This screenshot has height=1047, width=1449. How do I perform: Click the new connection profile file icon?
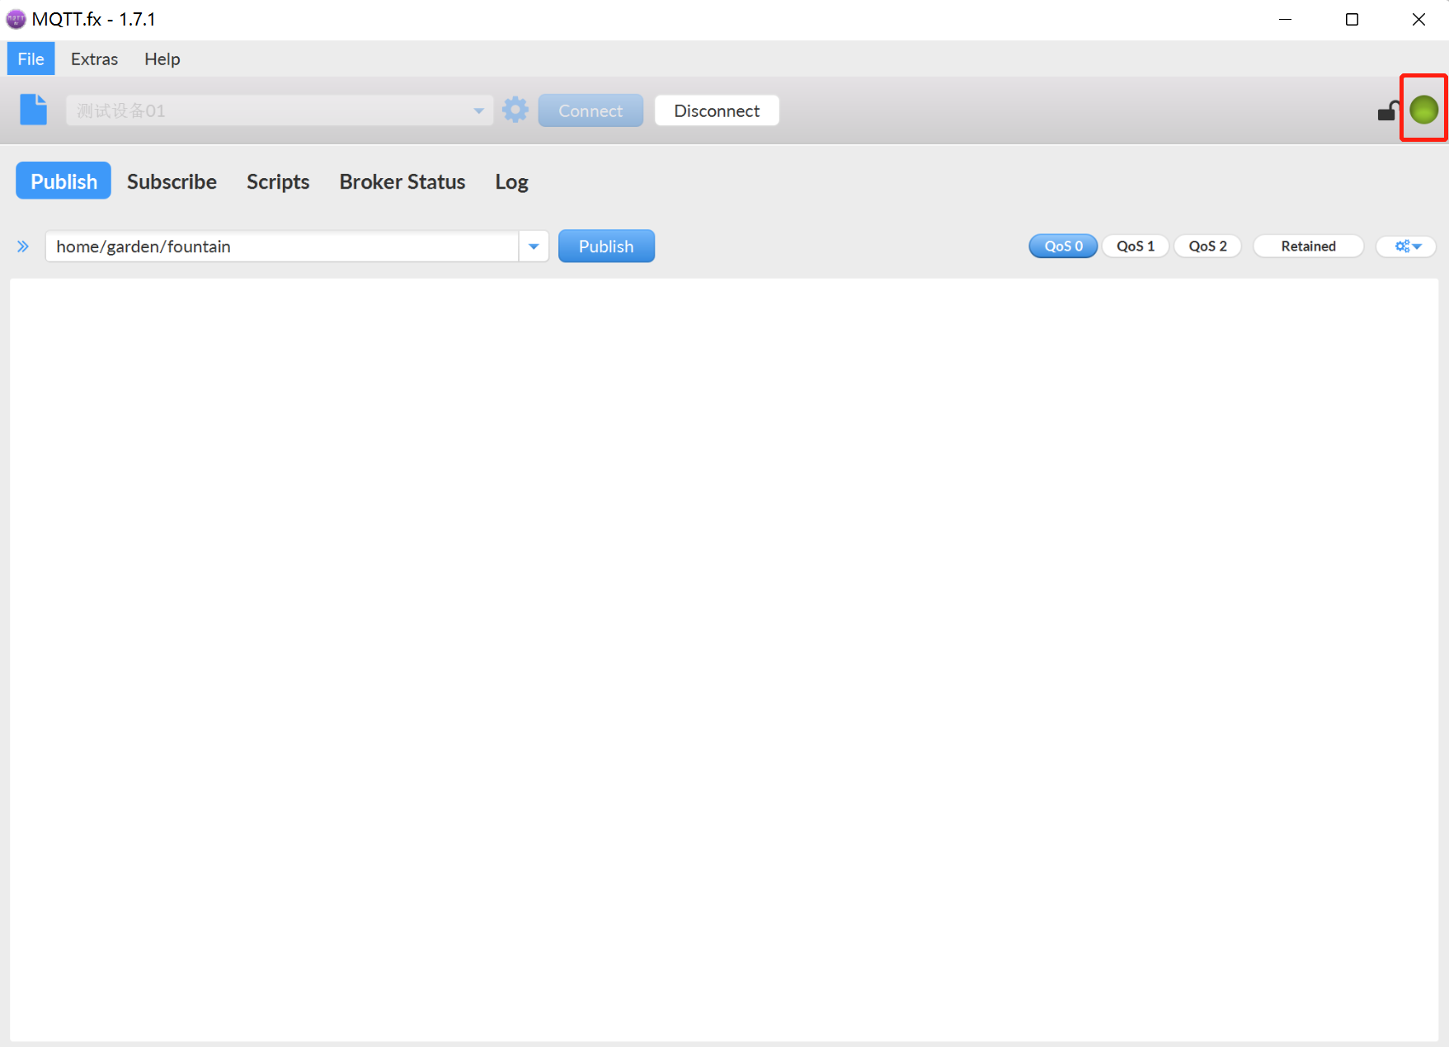(x=34, y=110)
